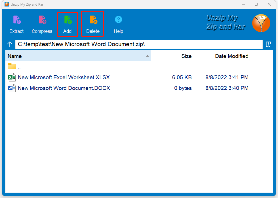Click in the archive path field
Image resolution: width=278 pixels, height=198 pixels.
139,44
